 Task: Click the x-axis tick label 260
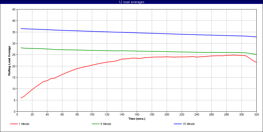pyautogui.click(x=212, y=114)
